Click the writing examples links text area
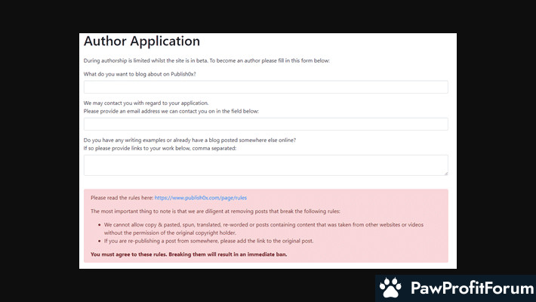Screen dimensions: 536x302 (266, 165)
